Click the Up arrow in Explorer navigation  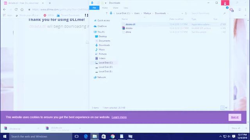[x=107, y=13]
